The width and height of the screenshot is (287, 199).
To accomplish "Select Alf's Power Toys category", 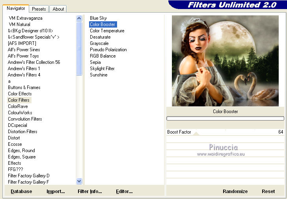I will point(23,56).
